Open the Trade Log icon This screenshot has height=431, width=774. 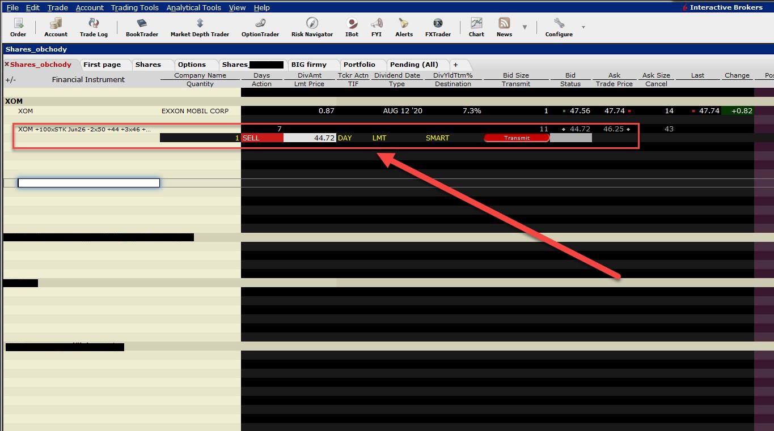click(x=94, y=24)
